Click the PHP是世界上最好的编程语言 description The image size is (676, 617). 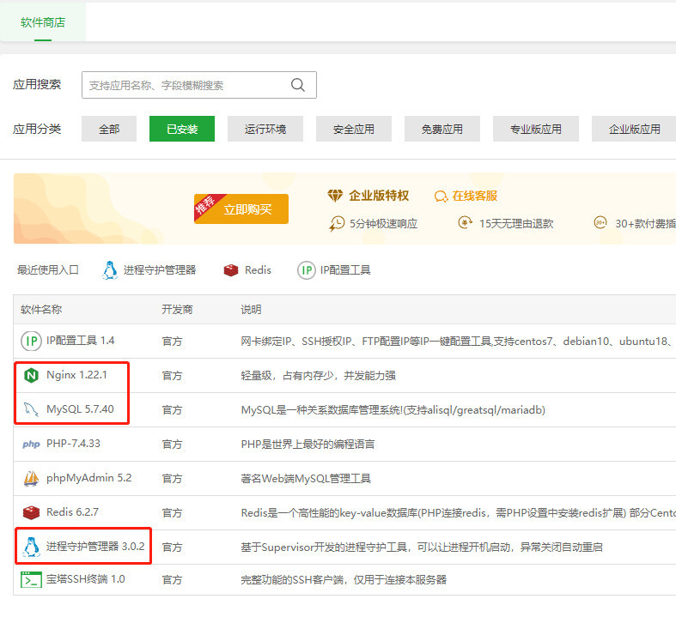(x=308, y=444)
